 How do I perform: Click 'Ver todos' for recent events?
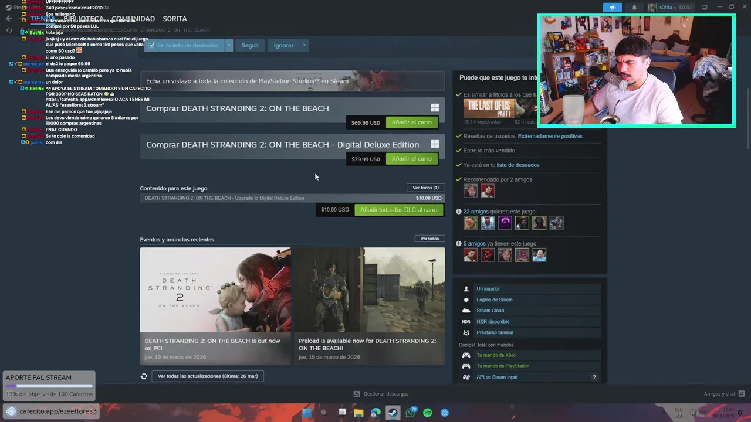click(429, 239)
